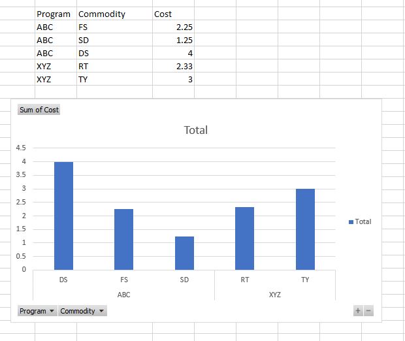This screenshot has width=405, height=341.
Task: Select the chart title Total
Action: 196,130
